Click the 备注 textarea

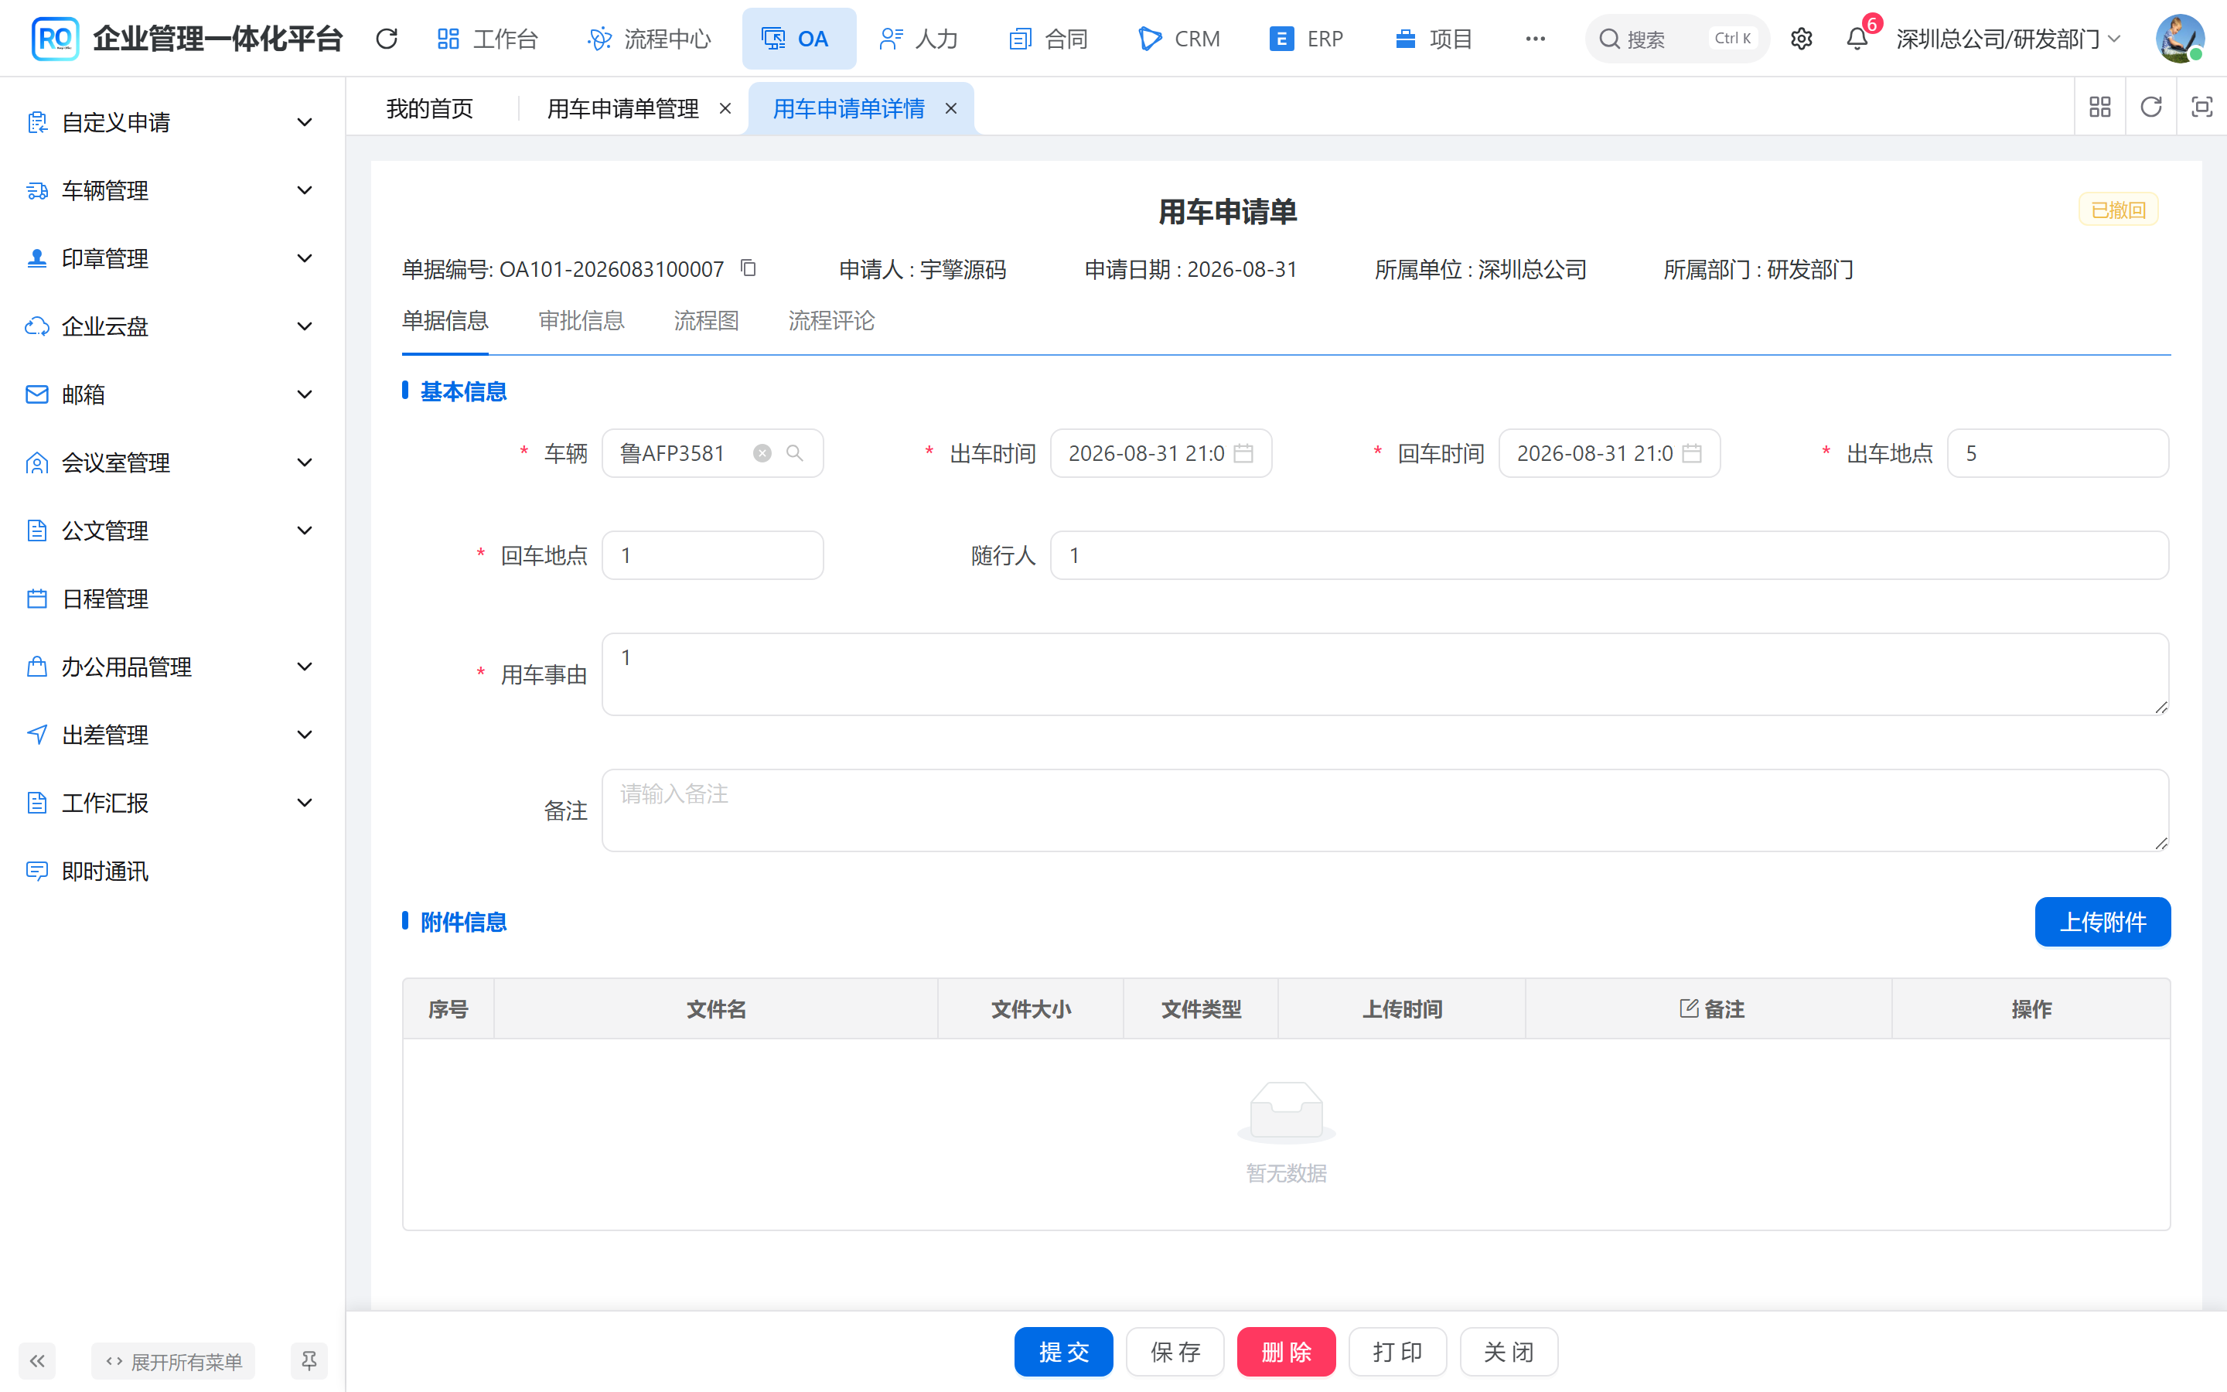tap(1385, 810)
